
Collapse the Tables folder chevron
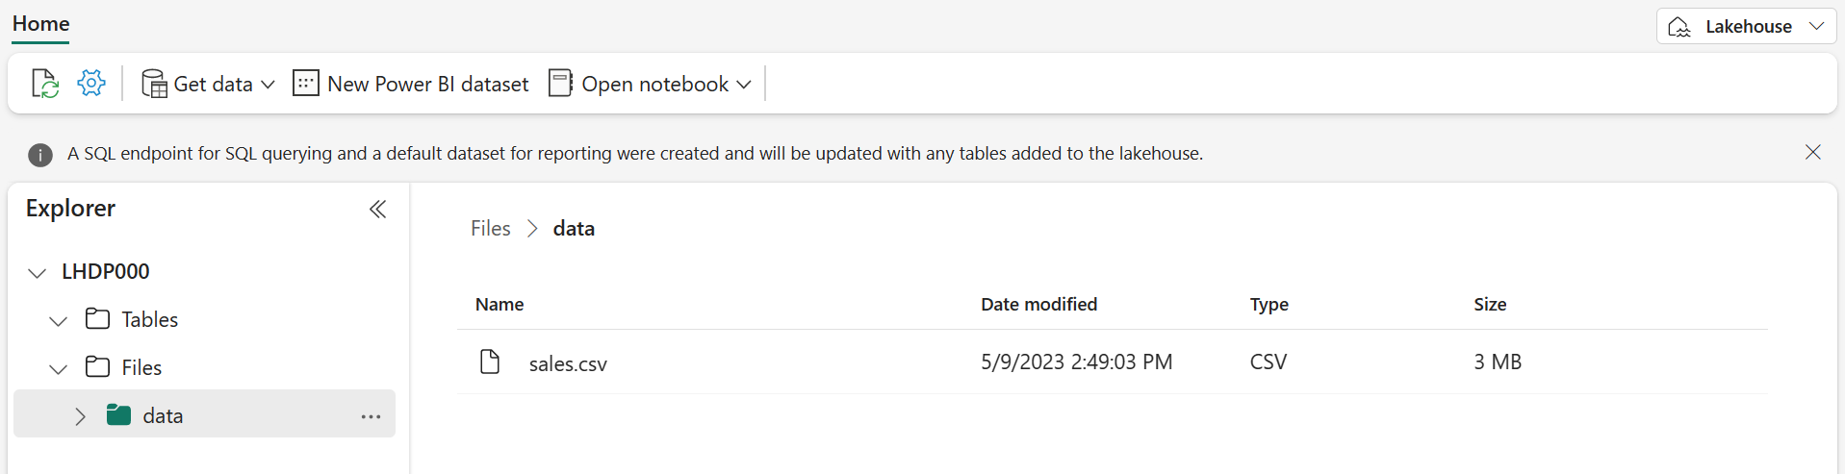[x=59, y=321]
